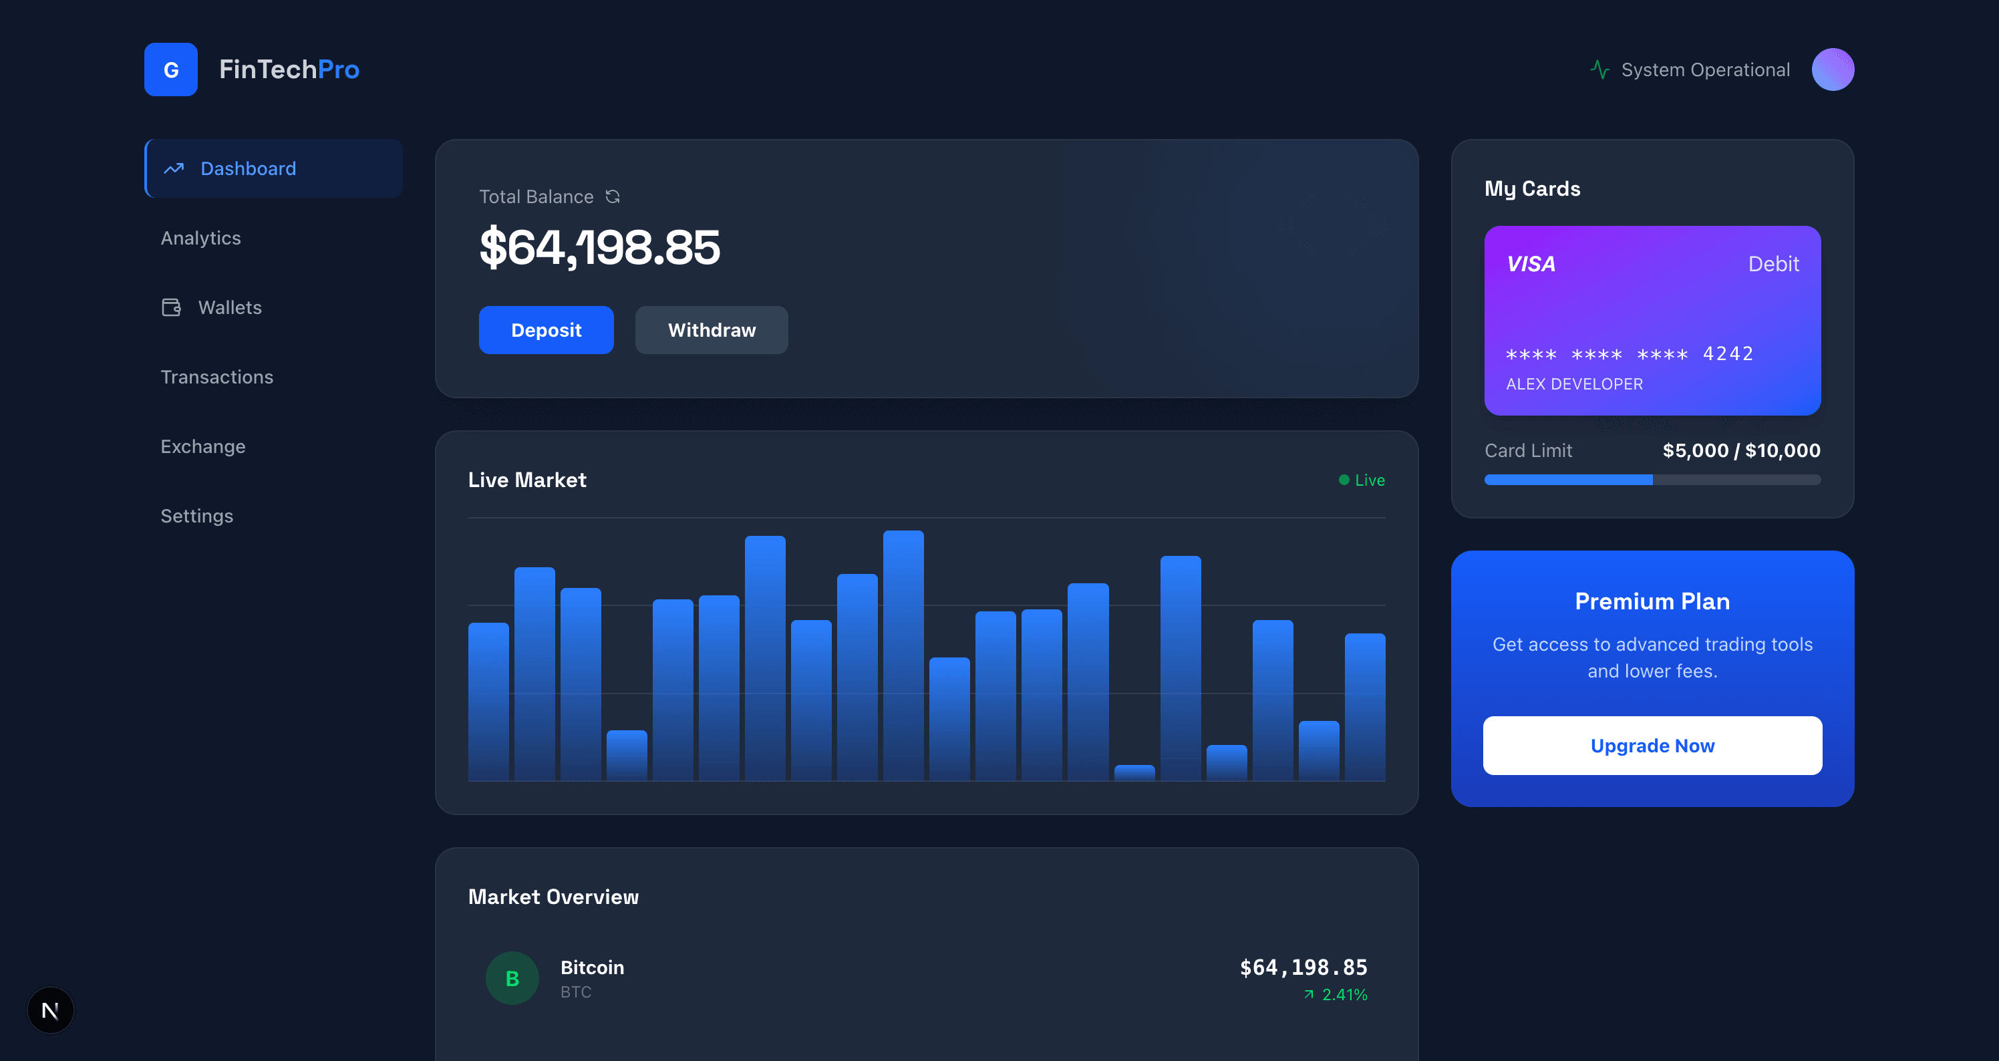
Task: Click the Bitcoin B coin icon
Action: (512, 978)
